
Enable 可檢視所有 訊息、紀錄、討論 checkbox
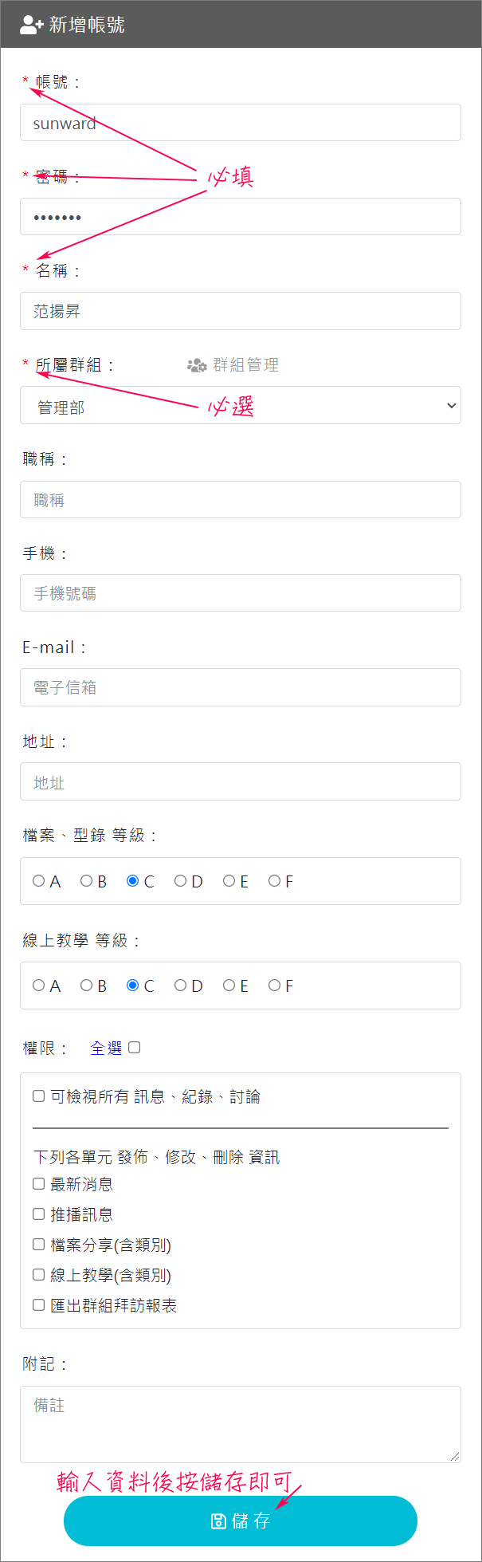point(38,1096)
